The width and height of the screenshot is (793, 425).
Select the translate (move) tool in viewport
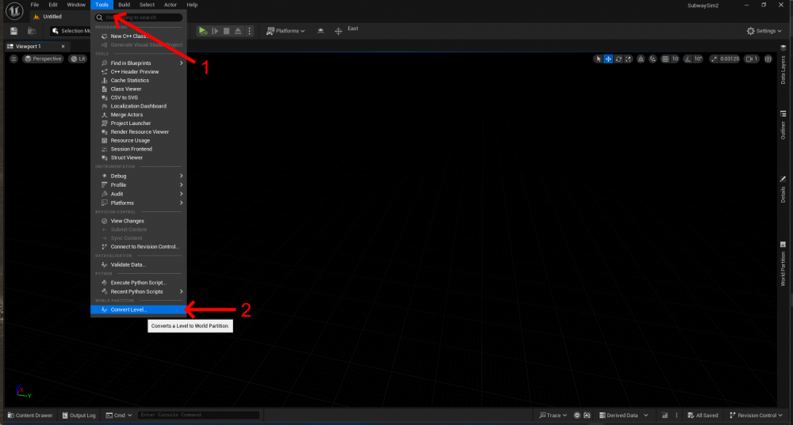608,59
